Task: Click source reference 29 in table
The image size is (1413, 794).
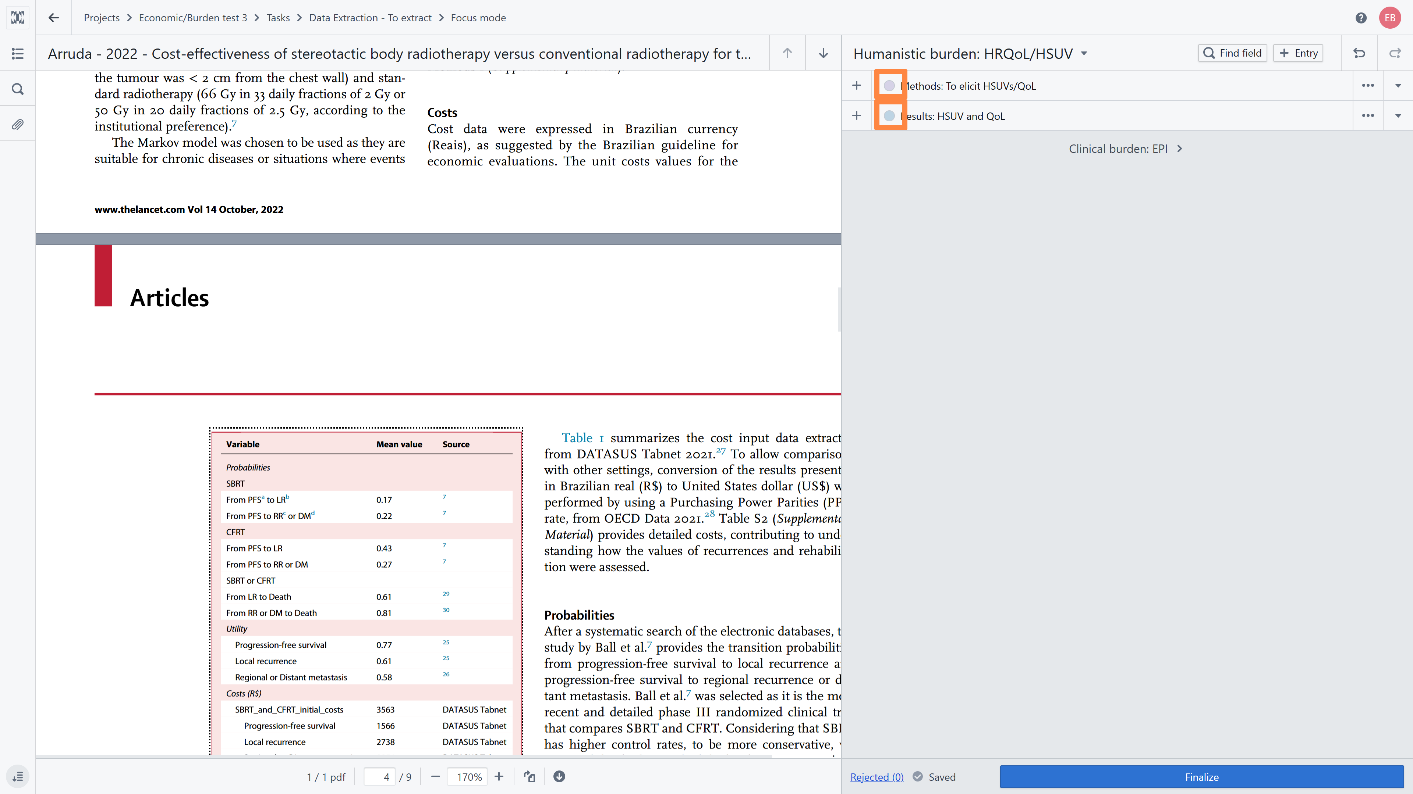Action: pyautogui.click(x=446, y=593)
